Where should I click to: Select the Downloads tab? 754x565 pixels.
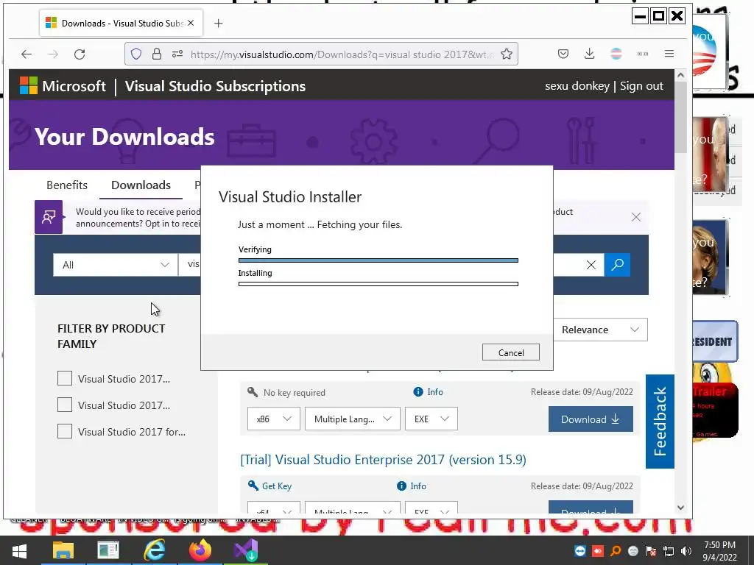[141, 185]
